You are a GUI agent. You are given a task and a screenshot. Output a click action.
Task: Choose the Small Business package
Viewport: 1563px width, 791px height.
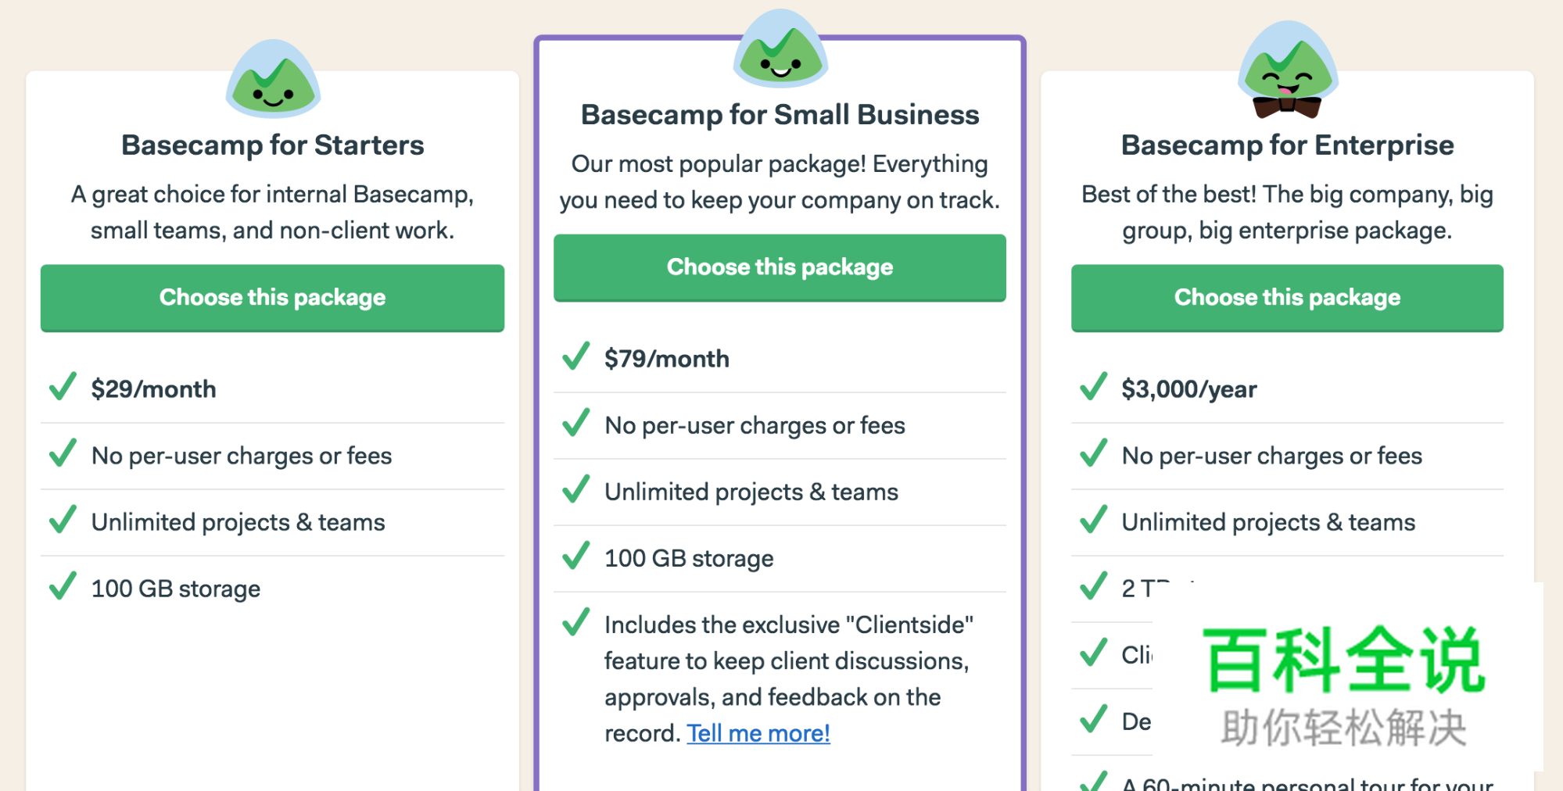tap(780, 267)
